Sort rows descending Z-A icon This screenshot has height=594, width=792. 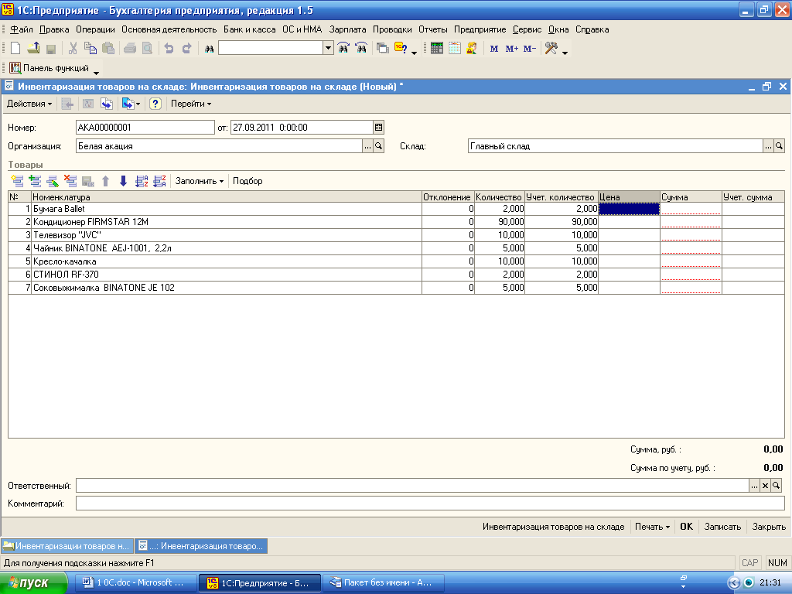159,181
